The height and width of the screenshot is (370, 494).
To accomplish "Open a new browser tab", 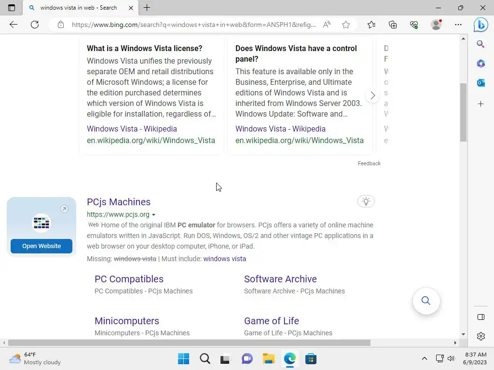I will tap(147, 8).
